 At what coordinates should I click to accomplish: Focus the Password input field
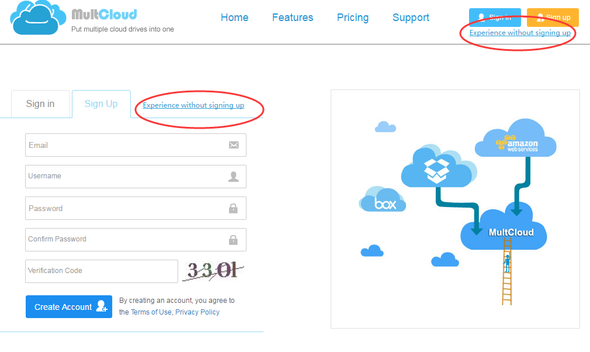pos(136,208)
